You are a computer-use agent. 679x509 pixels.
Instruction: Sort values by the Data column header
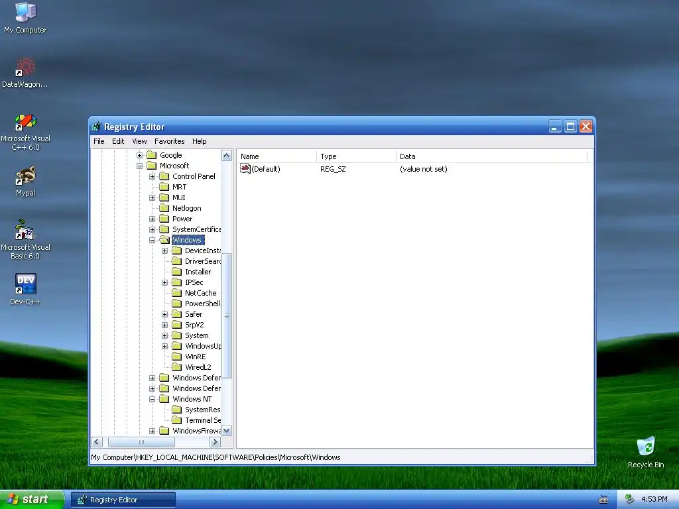[491, 156]
